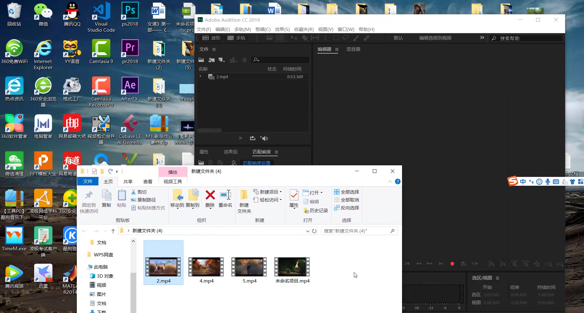Select the 4.mp4 video thumbnail

point(206,267)
